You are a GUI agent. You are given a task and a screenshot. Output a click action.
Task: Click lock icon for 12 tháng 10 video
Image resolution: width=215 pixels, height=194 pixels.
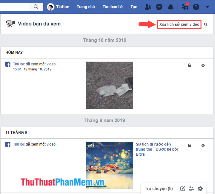(x=189, y=65)
